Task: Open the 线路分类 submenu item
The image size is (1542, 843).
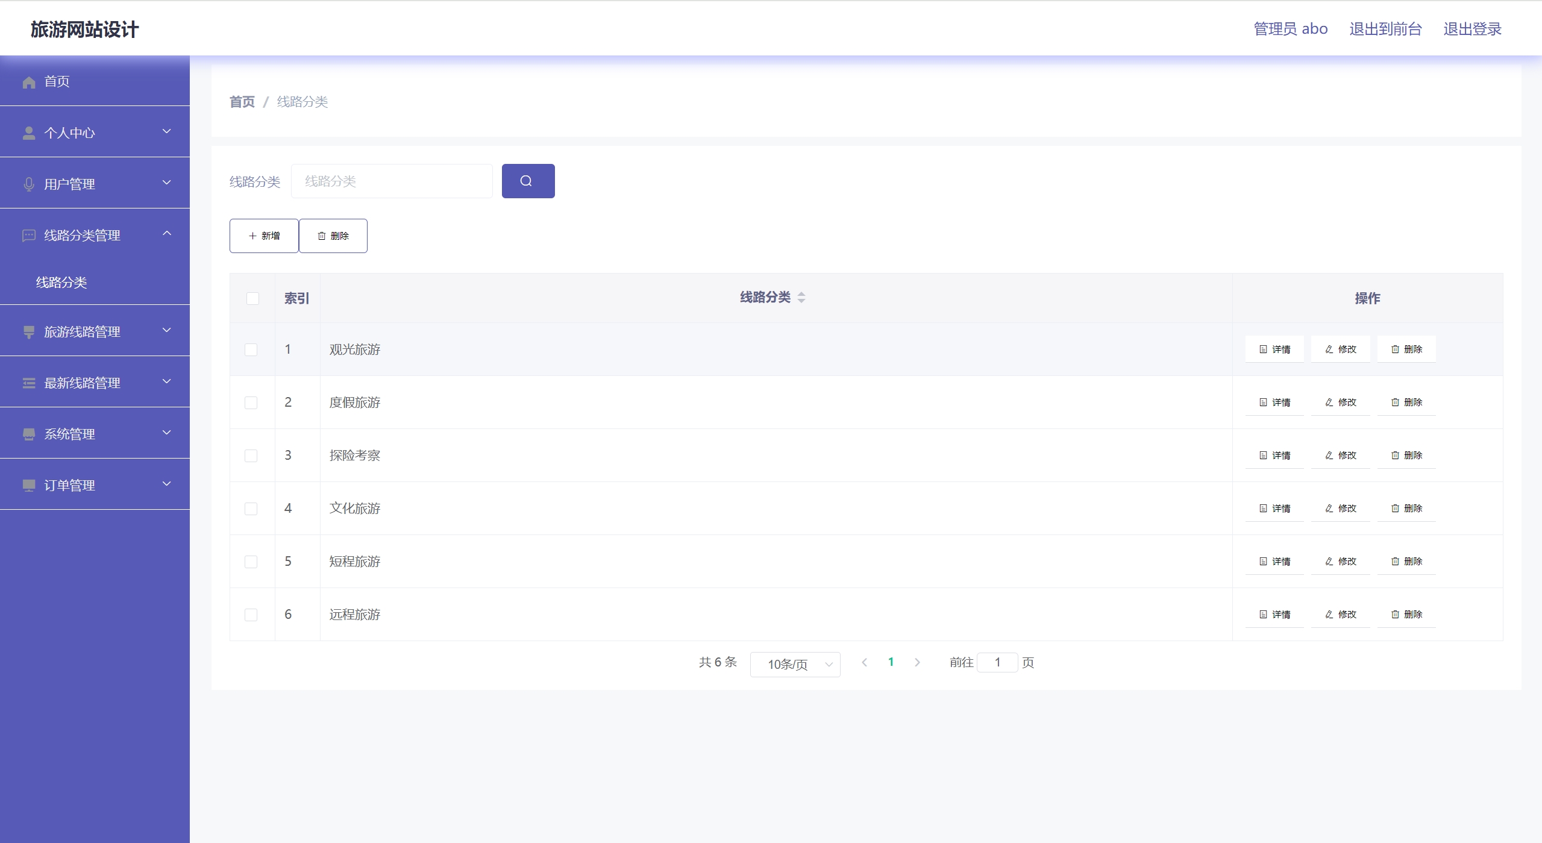Action: (61, 282)
